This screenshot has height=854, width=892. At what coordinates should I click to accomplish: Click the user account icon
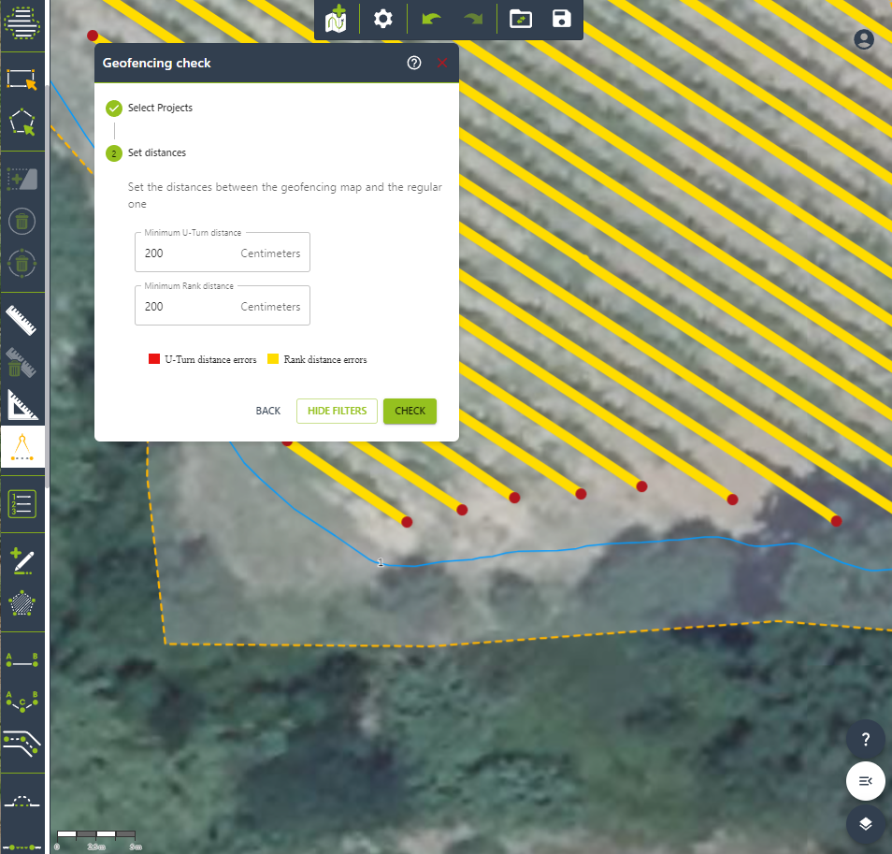click(864, 39)
